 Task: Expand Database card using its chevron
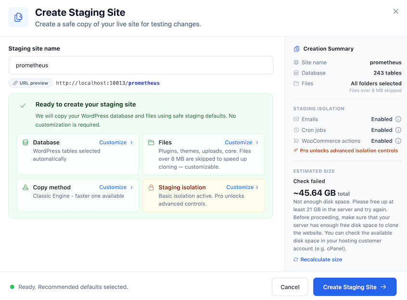coord(131,142)
